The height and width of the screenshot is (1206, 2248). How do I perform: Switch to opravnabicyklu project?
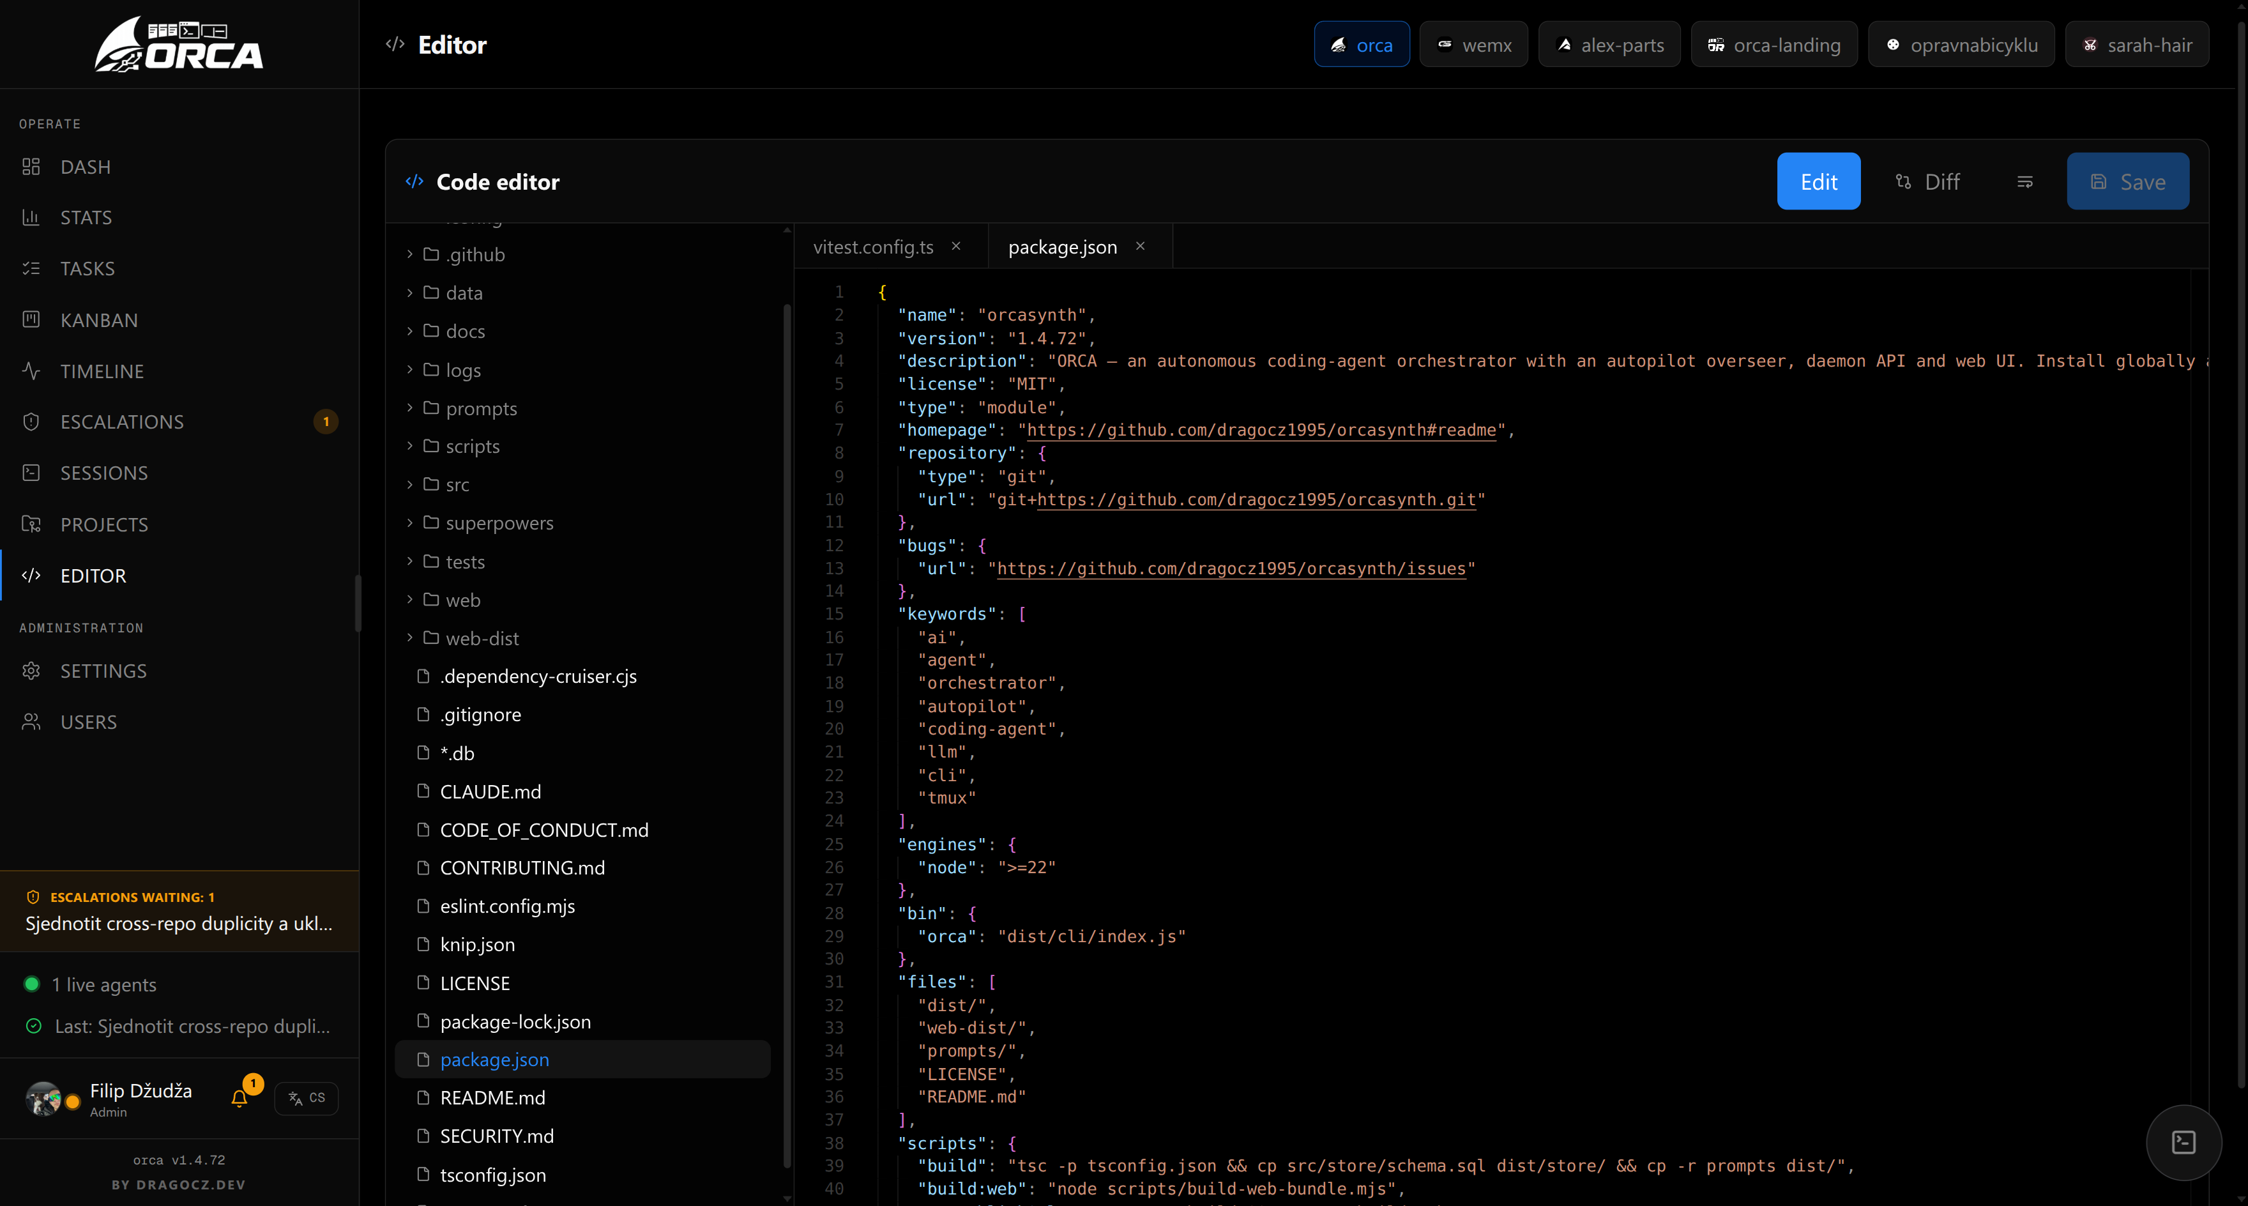coord(1961,45)
